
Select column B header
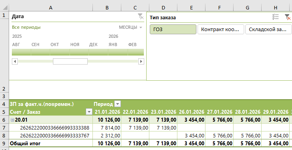107,7
